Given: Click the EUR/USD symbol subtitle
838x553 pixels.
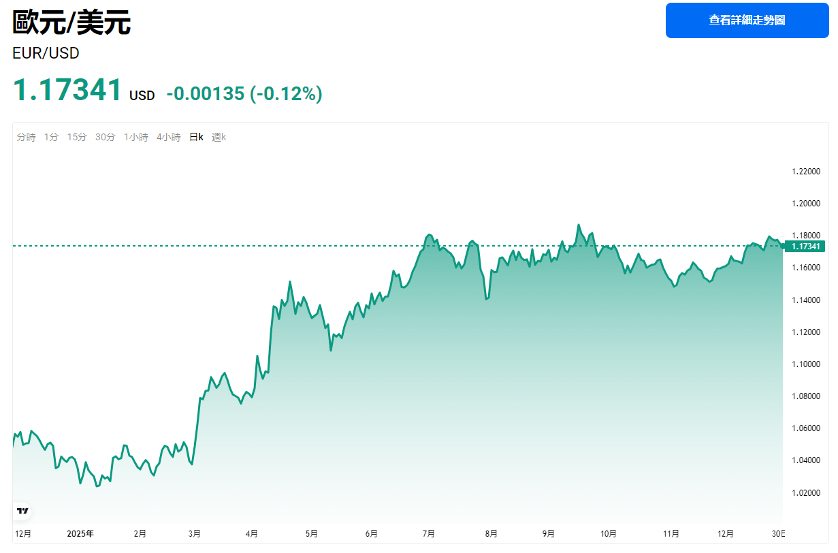Looking at the screenshot, I should pos(46,53).
